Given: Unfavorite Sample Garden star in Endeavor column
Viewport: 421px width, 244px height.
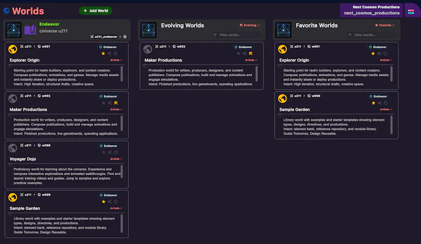Looking at the screenshot, I should [x=104, y=201].
